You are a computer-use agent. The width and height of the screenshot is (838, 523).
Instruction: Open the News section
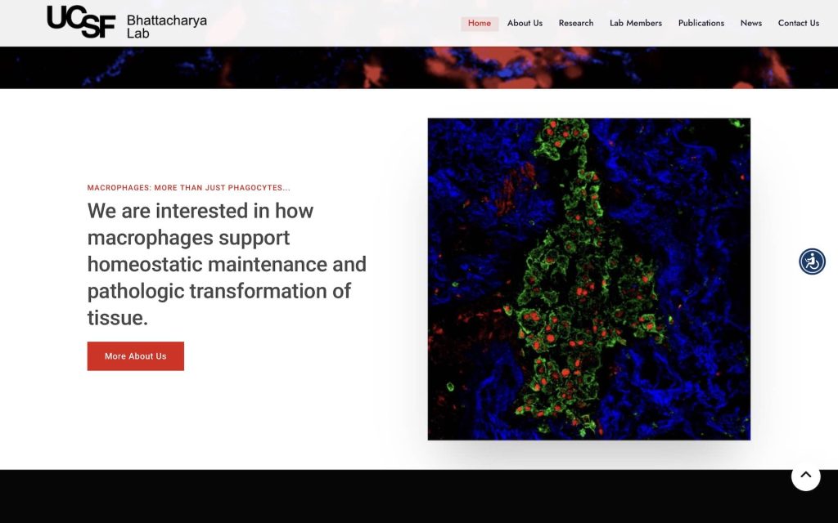pyautogui.click(x=751, y=24)
